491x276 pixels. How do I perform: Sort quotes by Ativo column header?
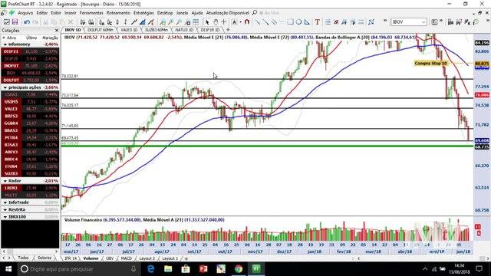pos(12,38)
